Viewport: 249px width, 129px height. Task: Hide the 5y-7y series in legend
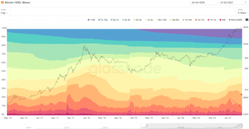coord(115,20)
